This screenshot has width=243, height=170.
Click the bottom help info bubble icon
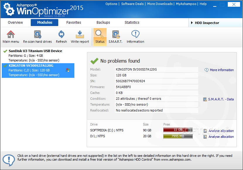[x=9, y=160]
